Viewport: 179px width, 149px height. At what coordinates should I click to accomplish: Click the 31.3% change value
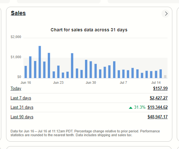pos(140,107)
